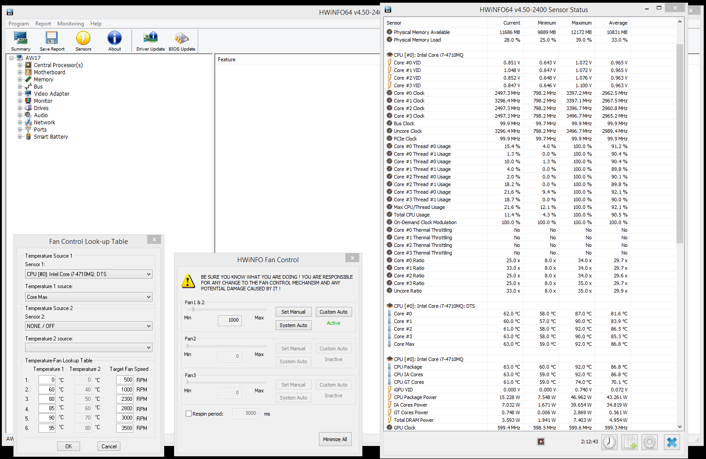Open the Help menu
This screenshot has height=459, width=706.
click(x=96, y=24)
